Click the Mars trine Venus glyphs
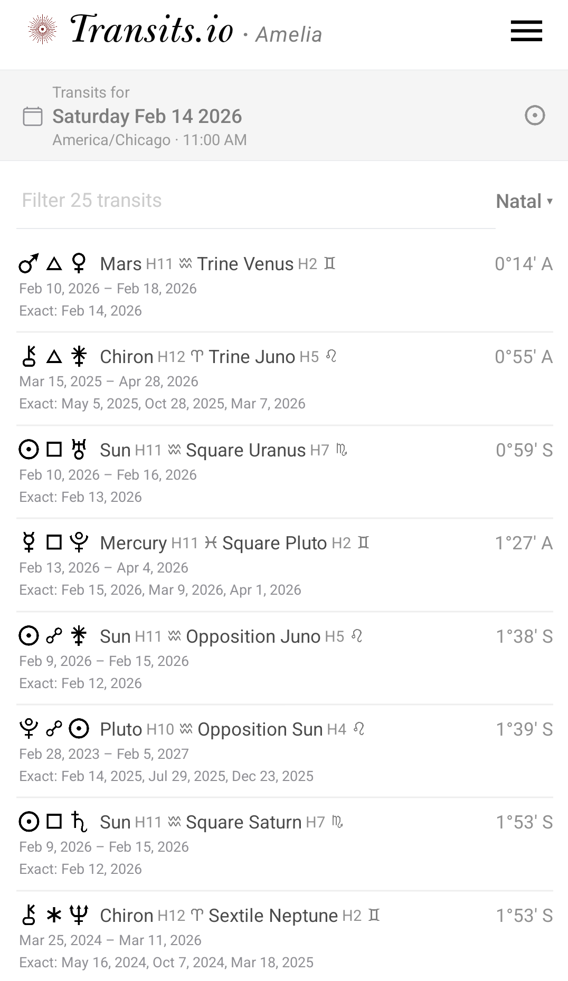The image size is (568, 981). point(53,263)
